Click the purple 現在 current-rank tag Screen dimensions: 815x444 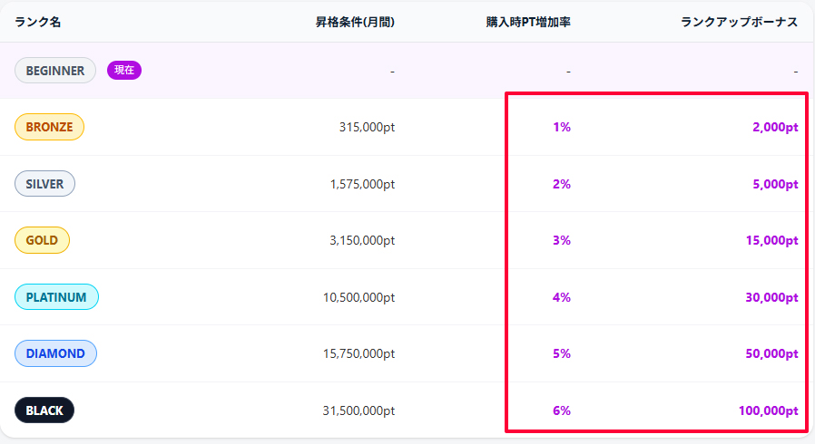124,71
